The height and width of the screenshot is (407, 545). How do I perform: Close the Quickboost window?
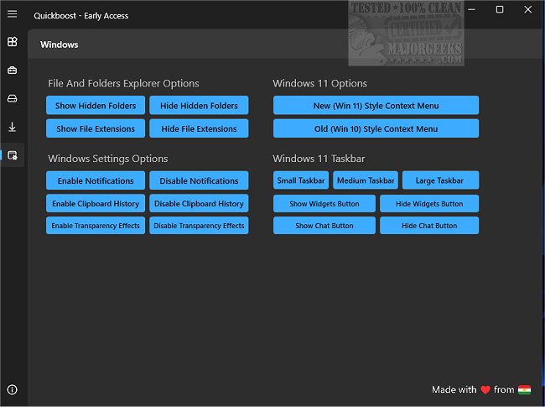[527, 9]
